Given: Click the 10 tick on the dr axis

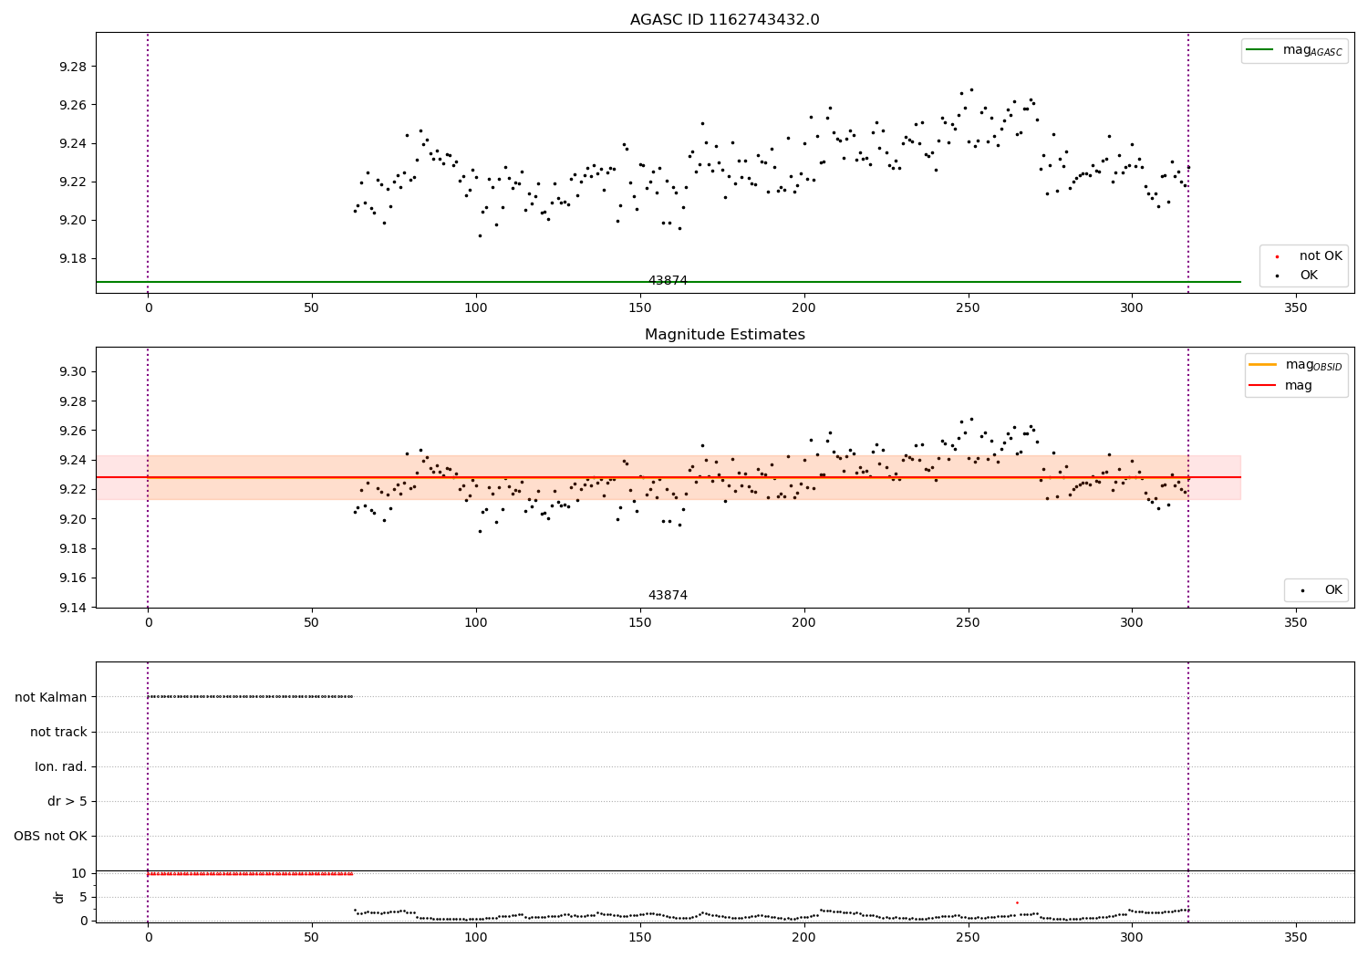Looking at the screenshot, I should tap(79, 873).
